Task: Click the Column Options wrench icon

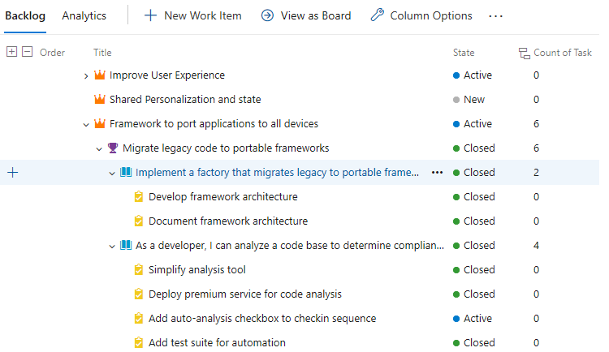Action: tap(377, 15)
